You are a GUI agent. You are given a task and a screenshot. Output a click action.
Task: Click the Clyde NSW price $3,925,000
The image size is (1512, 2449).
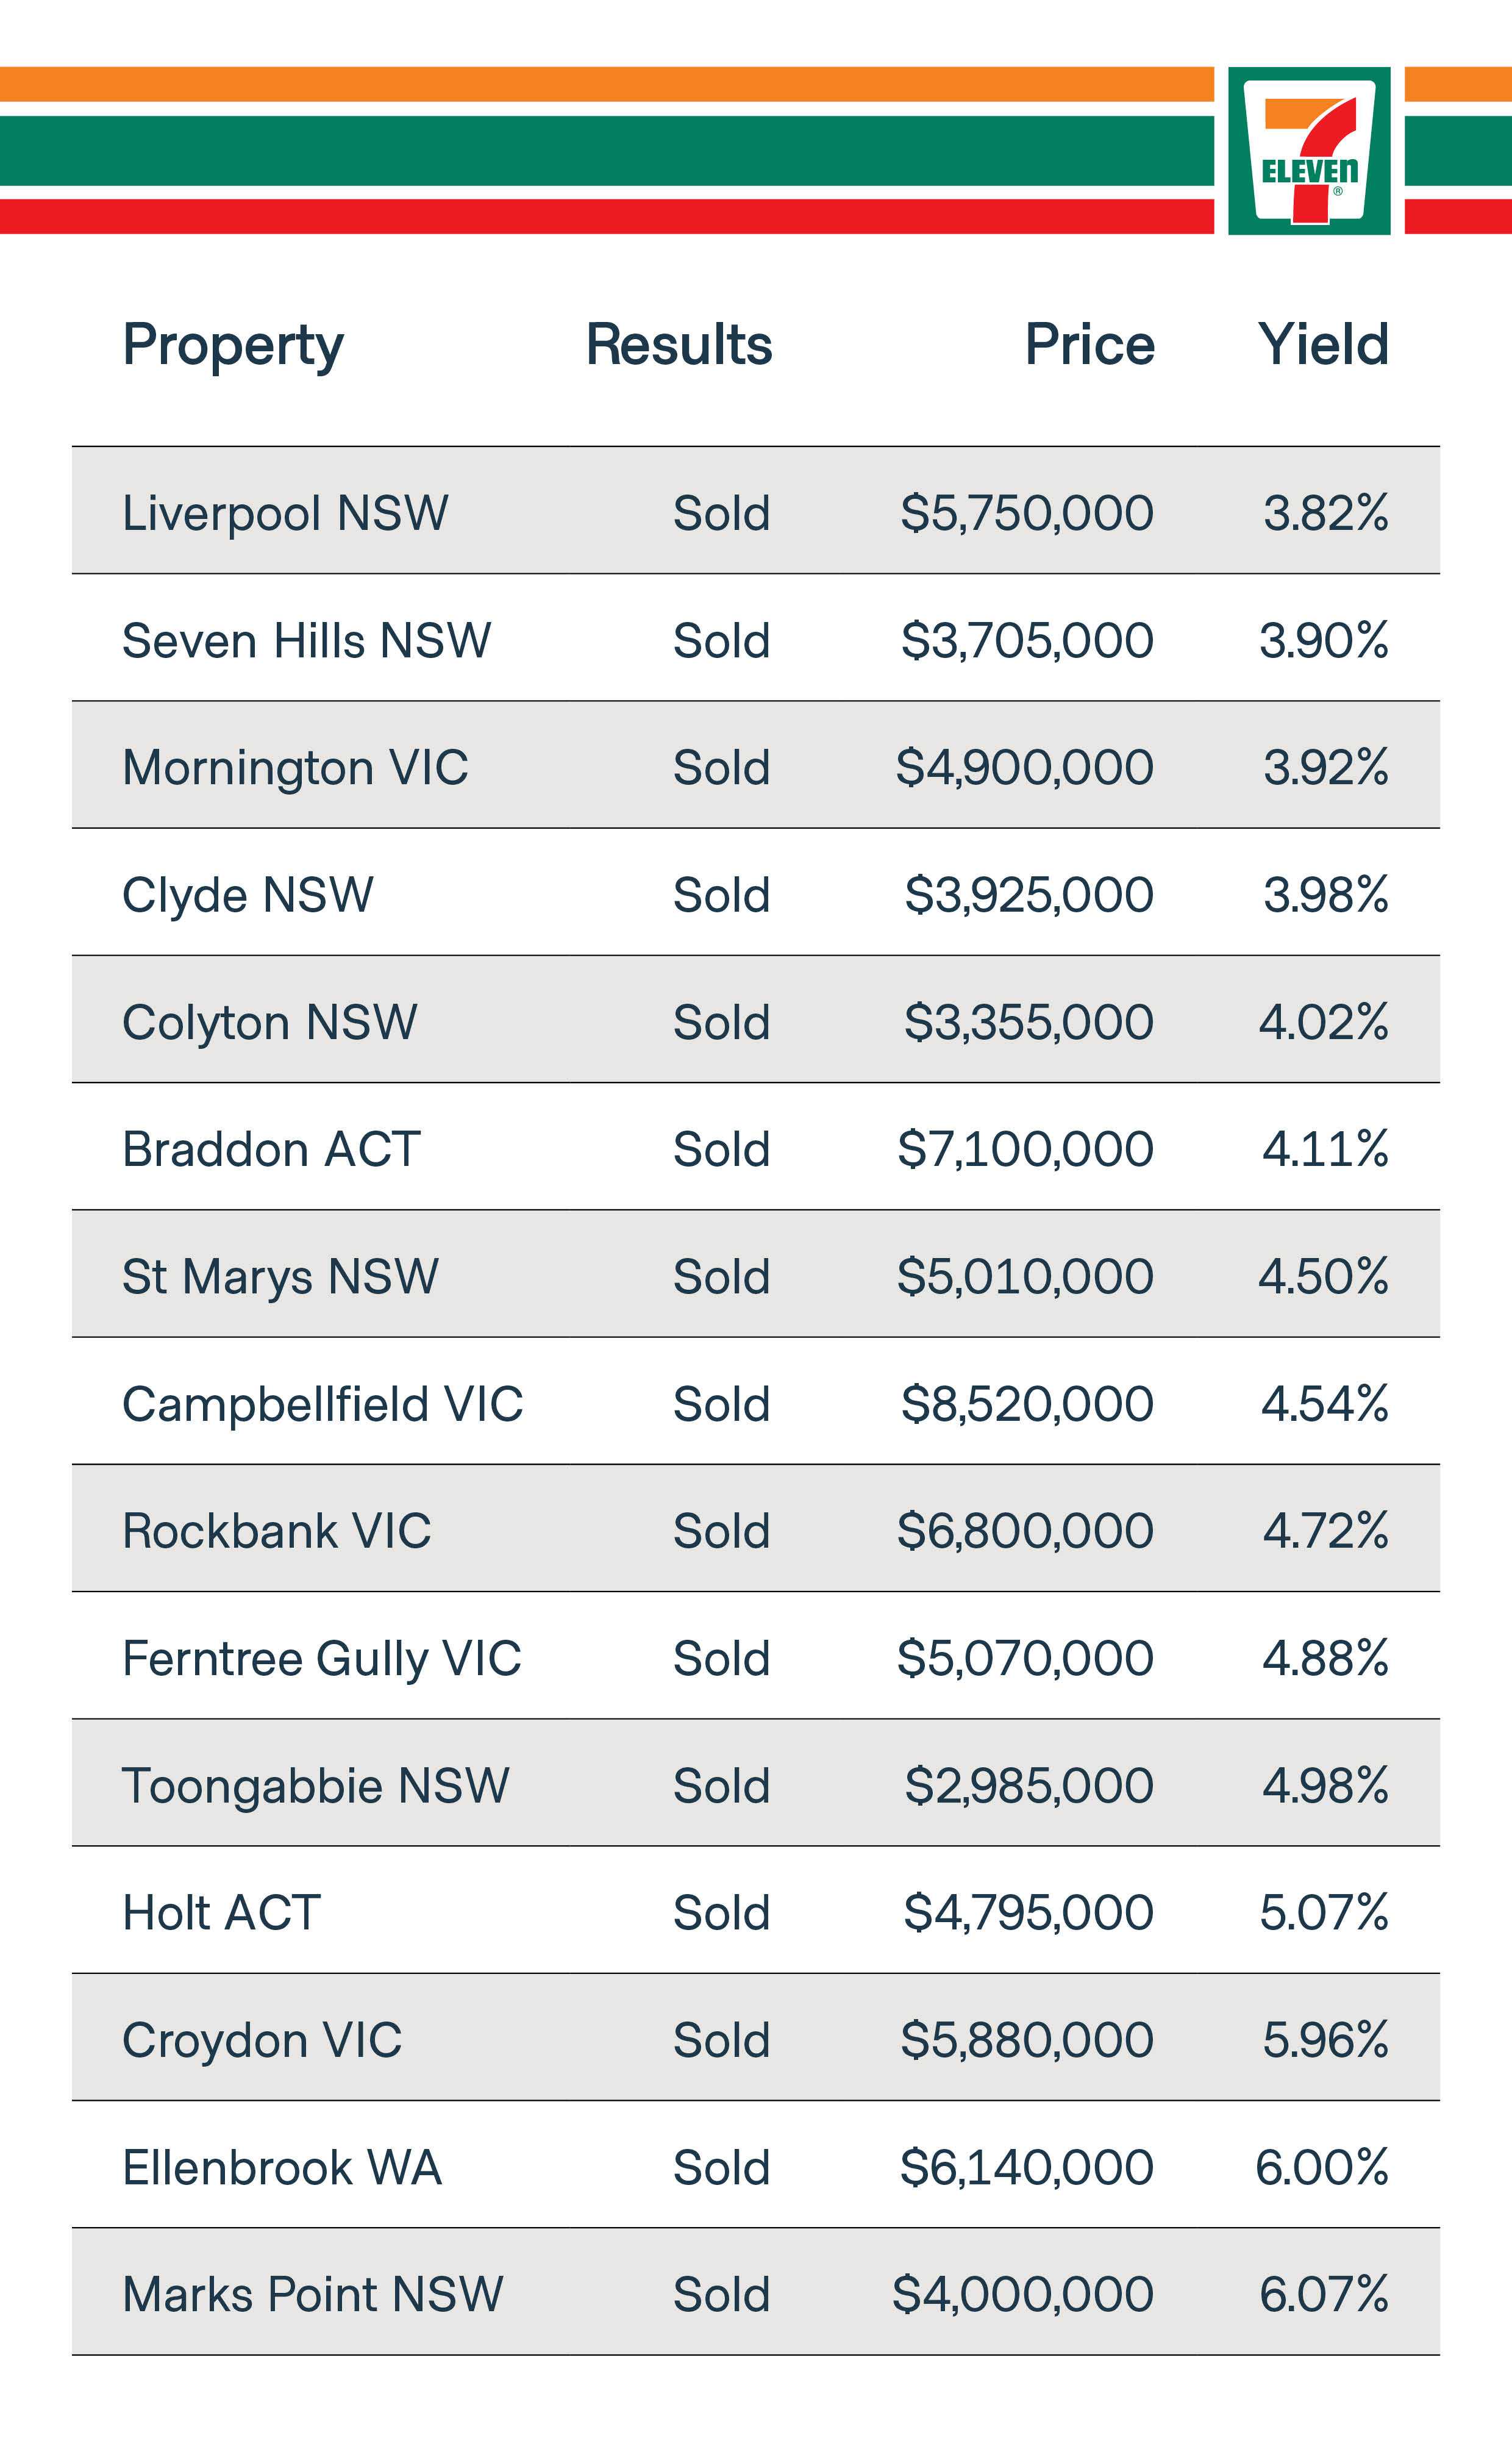coord(1028,894)
